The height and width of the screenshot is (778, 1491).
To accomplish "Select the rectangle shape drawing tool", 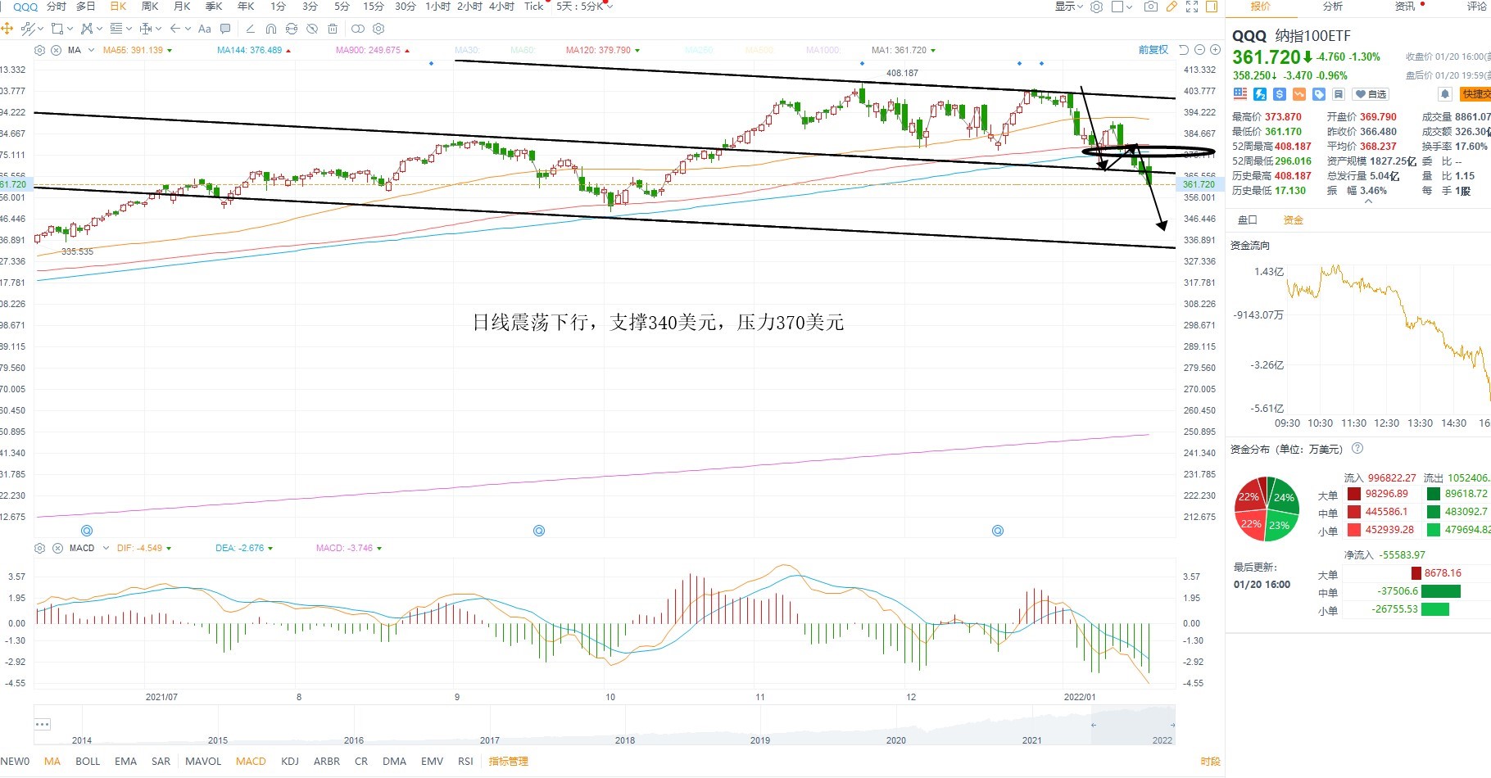I will coord(57,29).
